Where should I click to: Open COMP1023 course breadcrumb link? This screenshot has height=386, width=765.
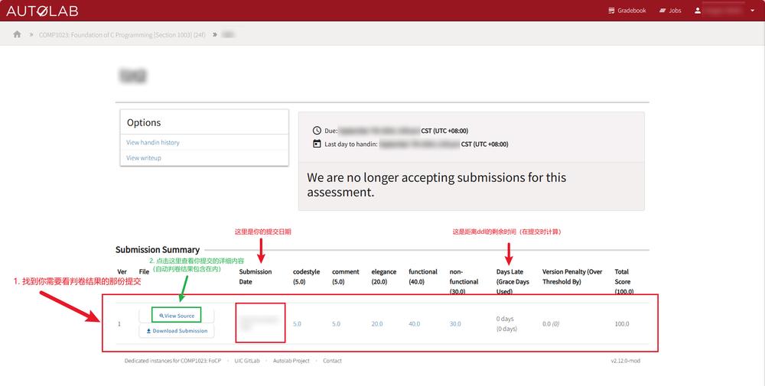122,34
